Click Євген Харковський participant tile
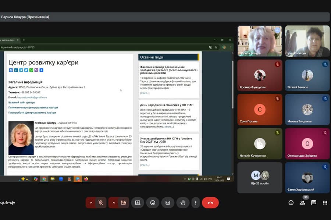This screenshot has width=331, height=220. (x=307, y=178)
